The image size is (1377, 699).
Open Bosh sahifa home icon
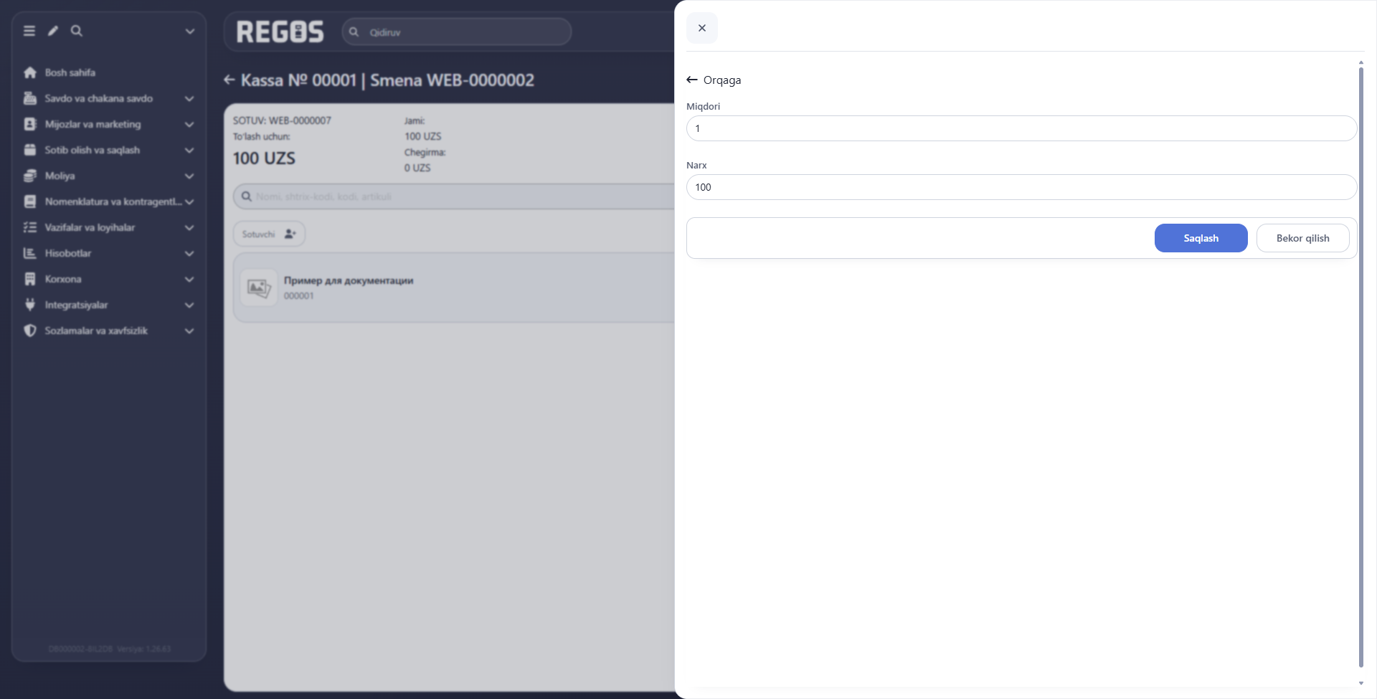pyautogui.click(x=30, y=72)
